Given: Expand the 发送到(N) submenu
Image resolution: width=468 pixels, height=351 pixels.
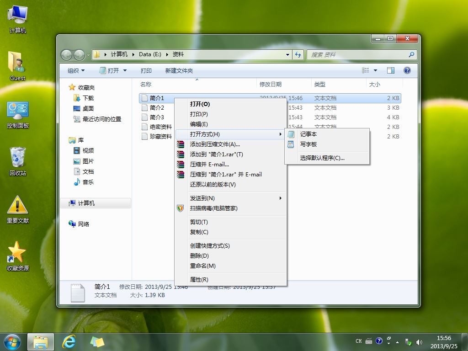Looking at the screenshot, I should point(230,198).
